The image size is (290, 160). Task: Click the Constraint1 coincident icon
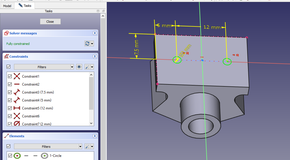pos(17,76)
